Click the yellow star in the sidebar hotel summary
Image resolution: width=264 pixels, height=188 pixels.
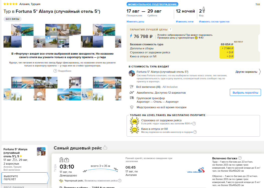[21, 156]
